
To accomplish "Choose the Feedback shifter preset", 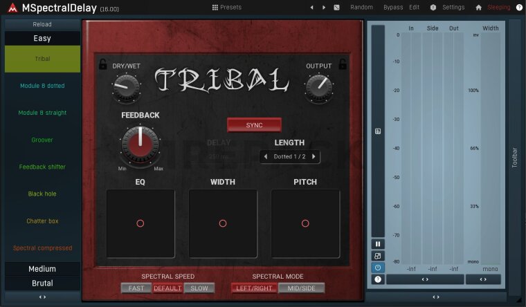I will pyautogui.click(x=42, y=167).
